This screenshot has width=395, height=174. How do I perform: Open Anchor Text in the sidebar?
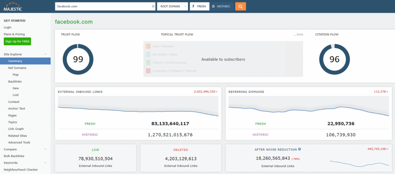17,108
